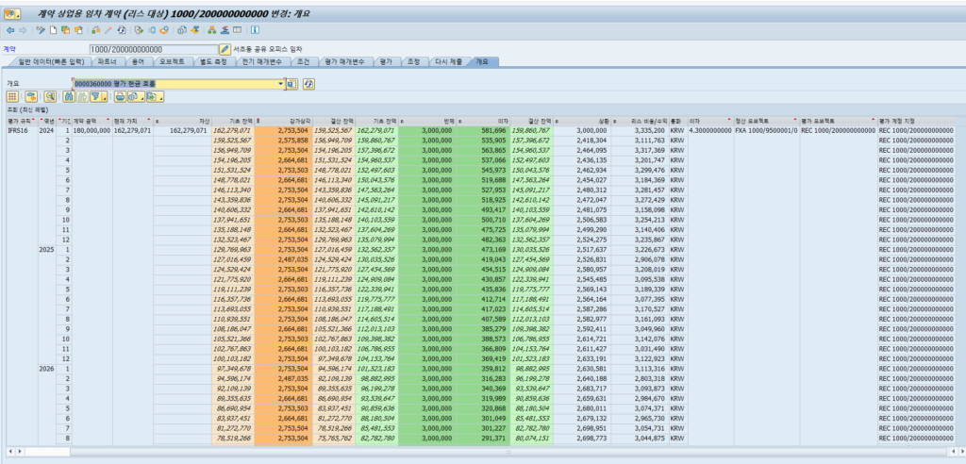This screenshot has height=464, width=966.
Task: Click the layout/views icon before export
Action: pyautogui.click(x=134, y=97)
